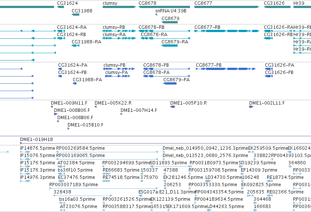Click the CG8678 gene label
This screenshot has width=311, height=212.
(x=147, y=3)
